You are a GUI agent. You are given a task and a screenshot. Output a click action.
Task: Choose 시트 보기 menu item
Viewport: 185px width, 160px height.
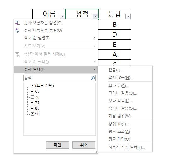[x=56, y=46]
